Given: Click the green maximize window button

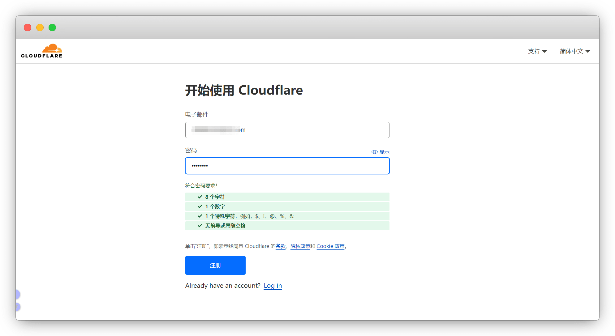Looking at the screenshot, I should point(52,28).
